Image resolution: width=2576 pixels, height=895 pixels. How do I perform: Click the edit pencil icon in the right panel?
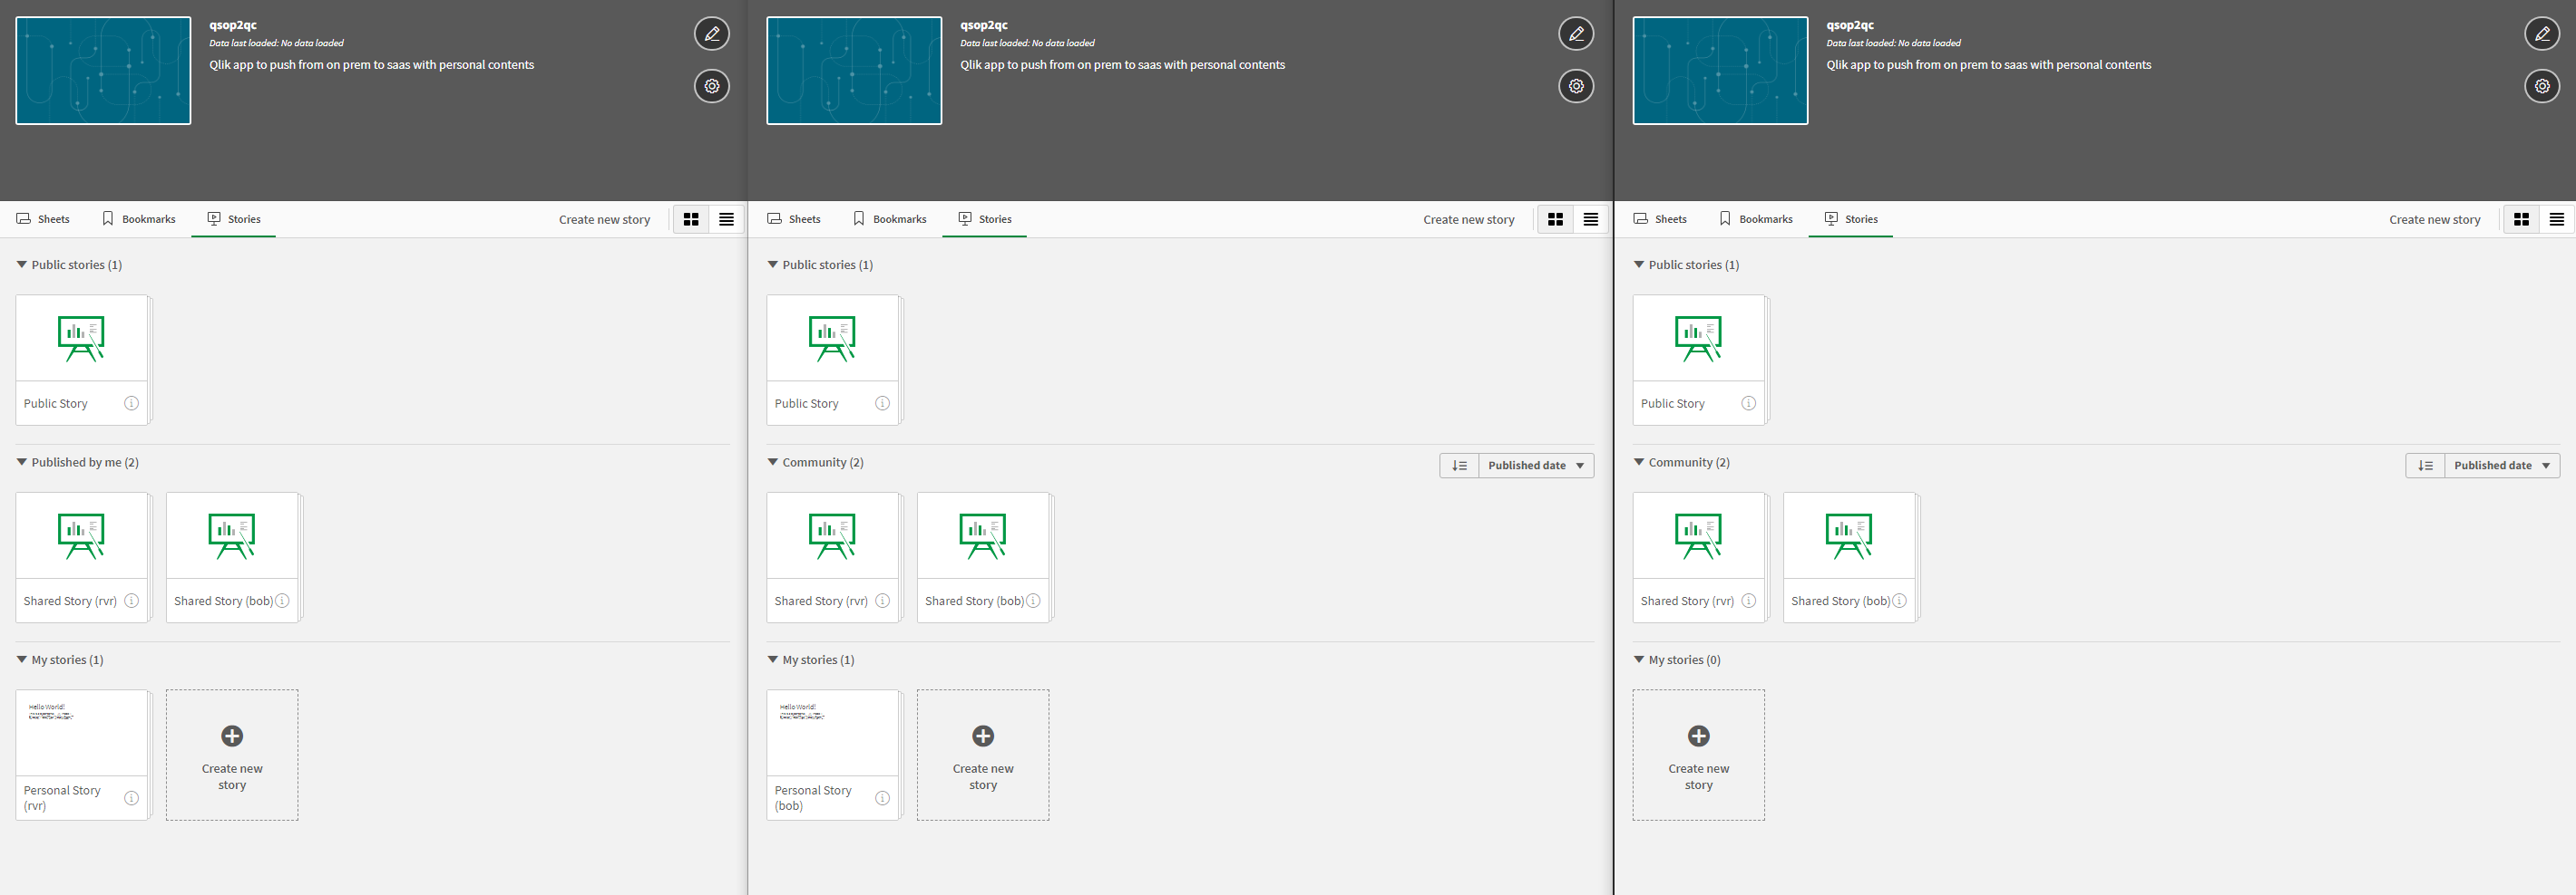[x=2542, y=34]
